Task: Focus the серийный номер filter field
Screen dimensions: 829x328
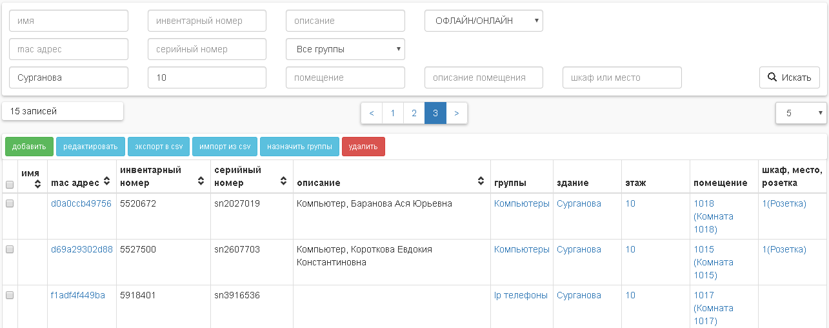Action: (206, 49)
